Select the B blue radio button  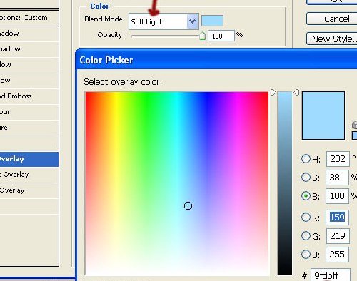[306, 255]
